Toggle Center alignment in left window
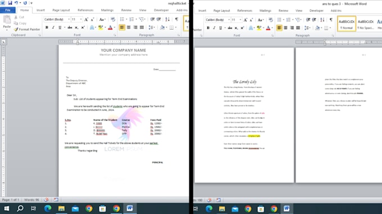The height and width of the screenshot is (214, 382). pyautogui.click(x=129, y=27)
